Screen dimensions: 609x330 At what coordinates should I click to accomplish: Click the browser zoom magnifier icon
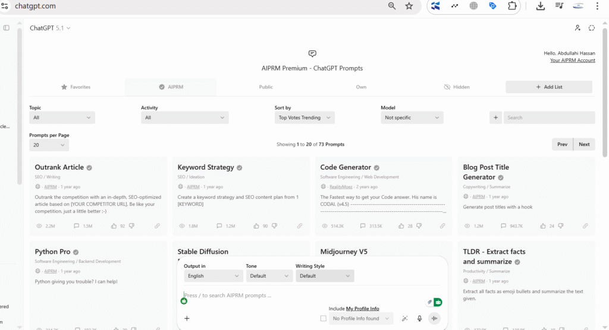[391, 6]
